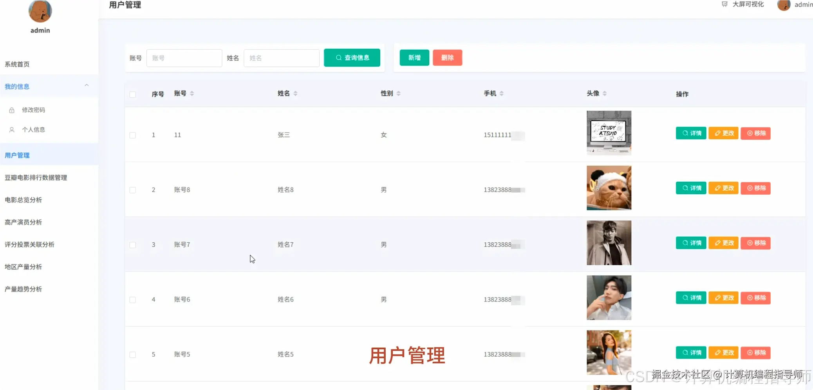Click 详情 for 账号8 row
Viewport: 813px width, 390px height.
coord(691,188)
